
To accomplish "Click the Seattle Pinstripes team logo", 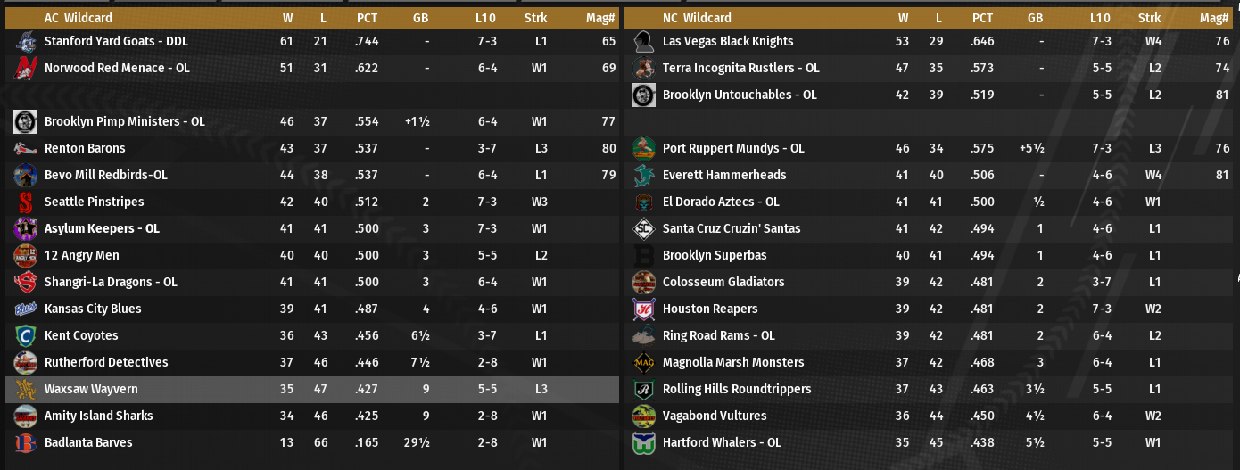I will tap(25, 202).
